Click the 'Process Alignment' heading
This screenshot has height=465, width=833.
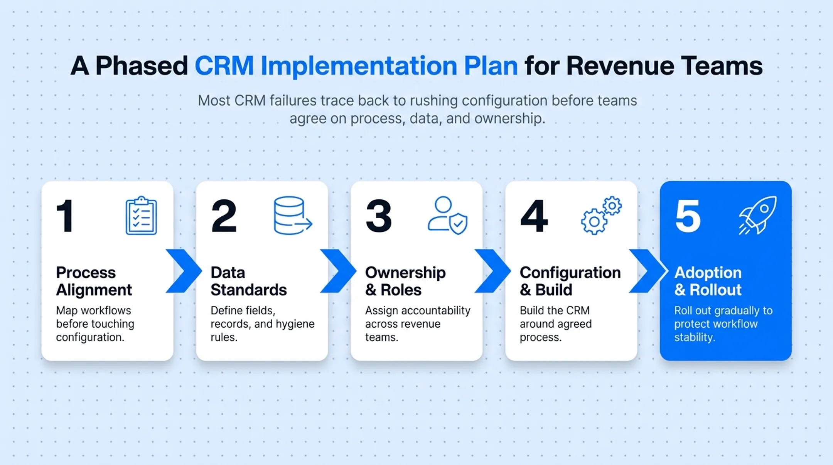(94, 281)
